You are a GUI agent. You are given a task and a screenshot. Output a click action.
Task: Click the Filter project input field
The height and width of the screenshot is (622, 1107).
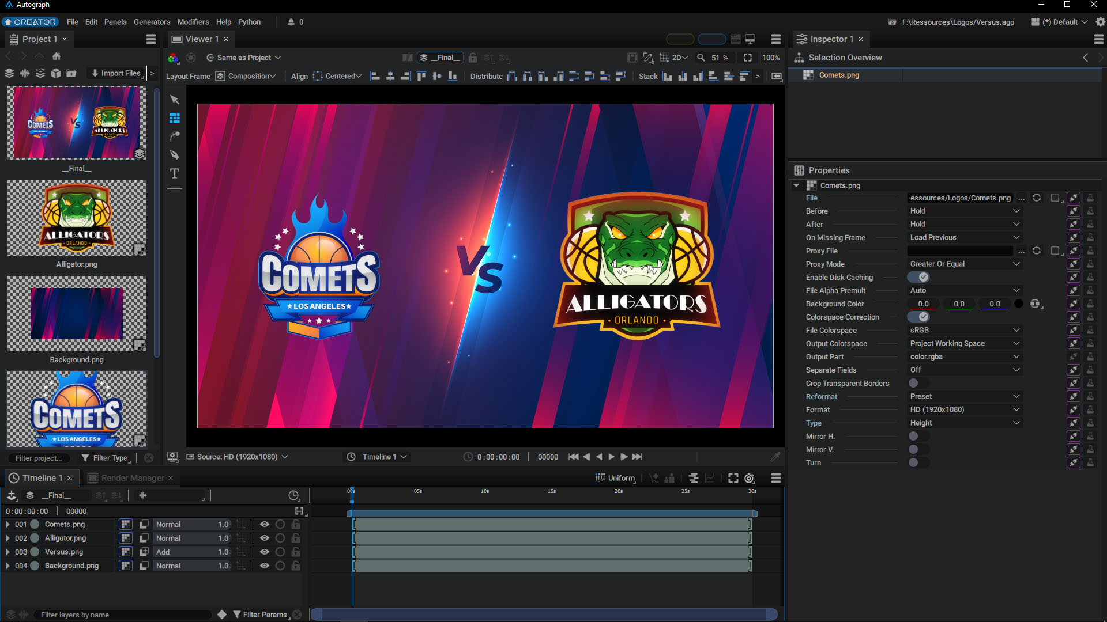click(x=39, y=458)
